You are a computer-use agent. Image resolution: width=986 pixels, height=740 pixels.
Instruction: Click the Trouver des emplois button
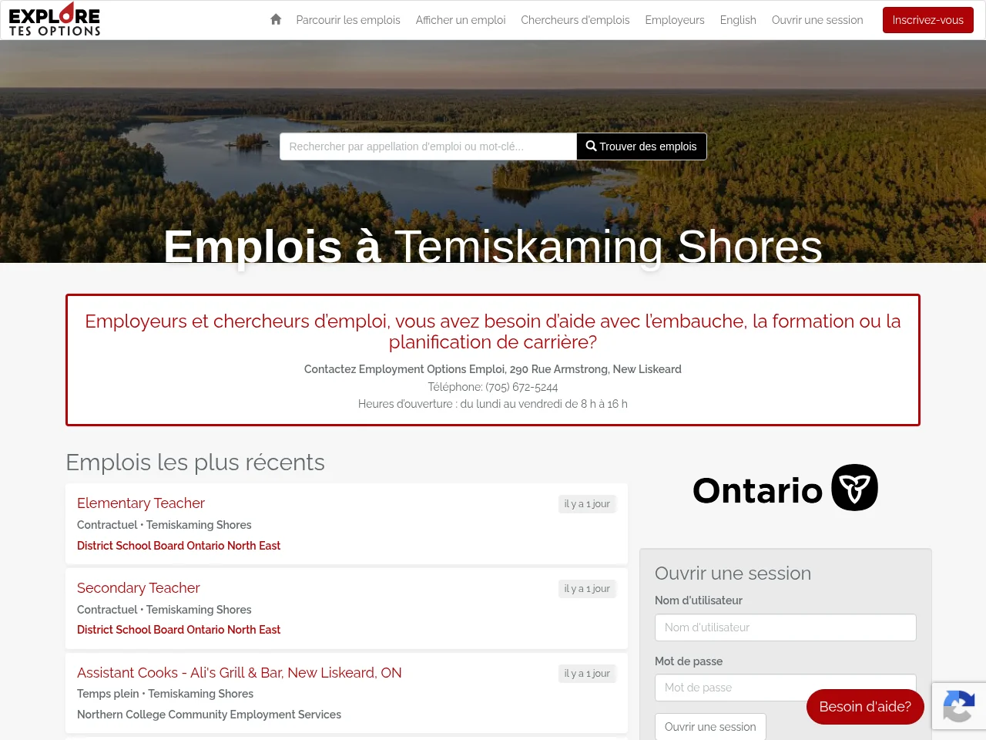tap(642, 146)
